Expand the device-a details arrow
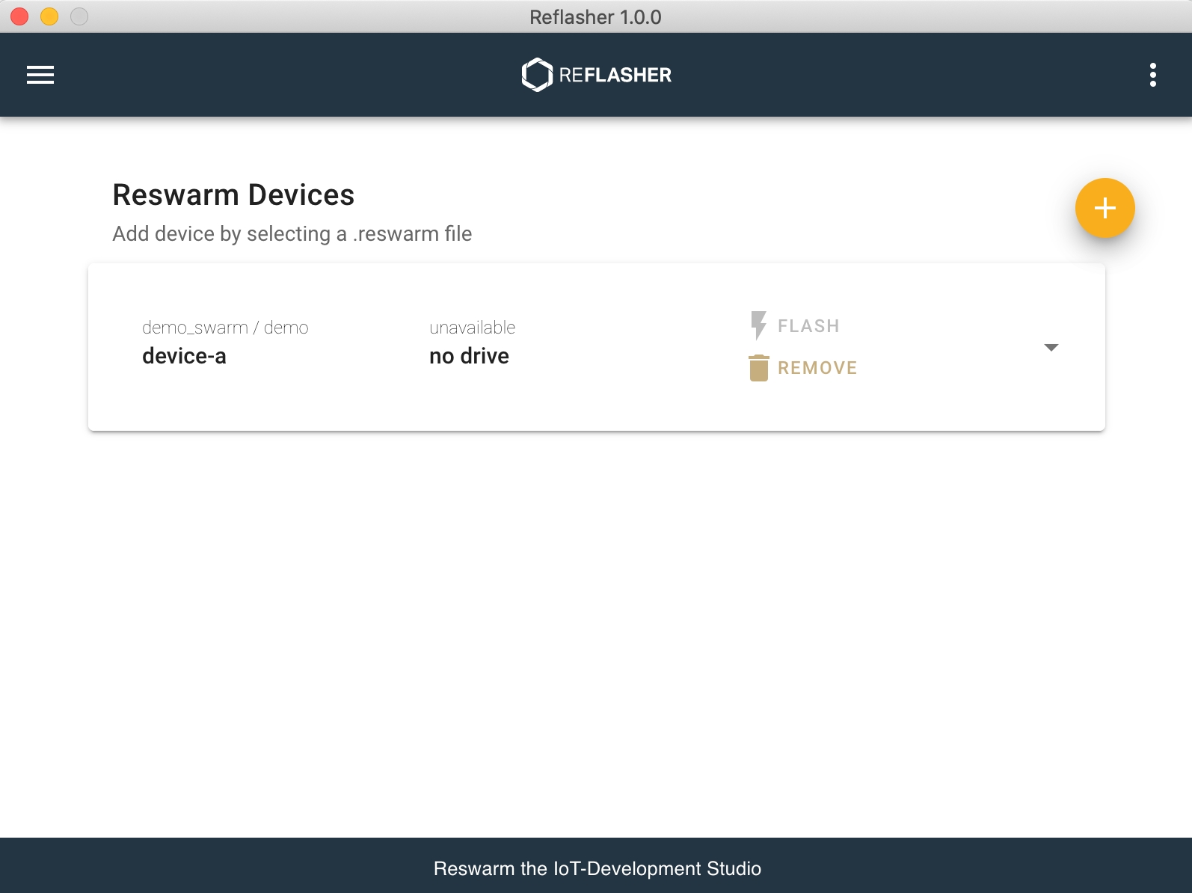The height and width of the screenshot is (893, 1192). 1051,348
